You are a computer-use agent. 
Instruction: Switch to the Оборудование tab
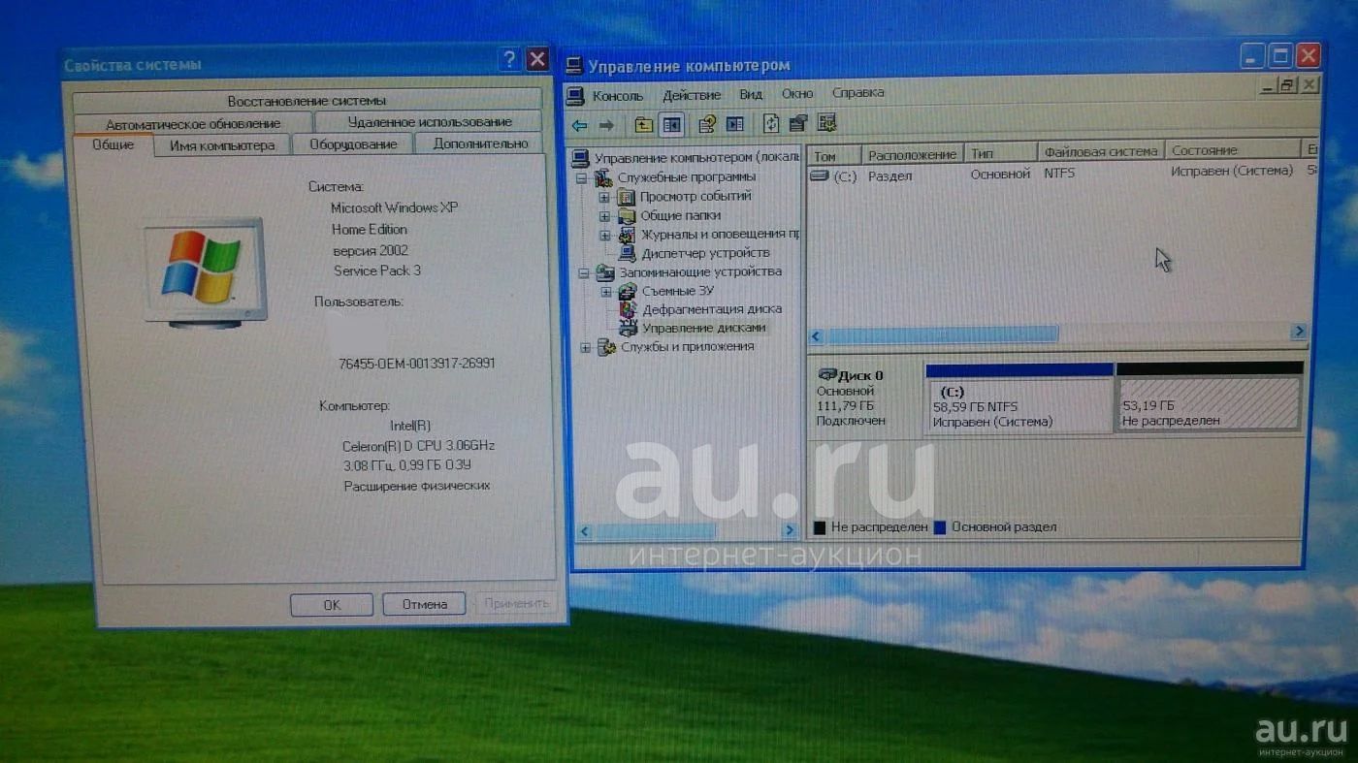(x=353, y=144)
